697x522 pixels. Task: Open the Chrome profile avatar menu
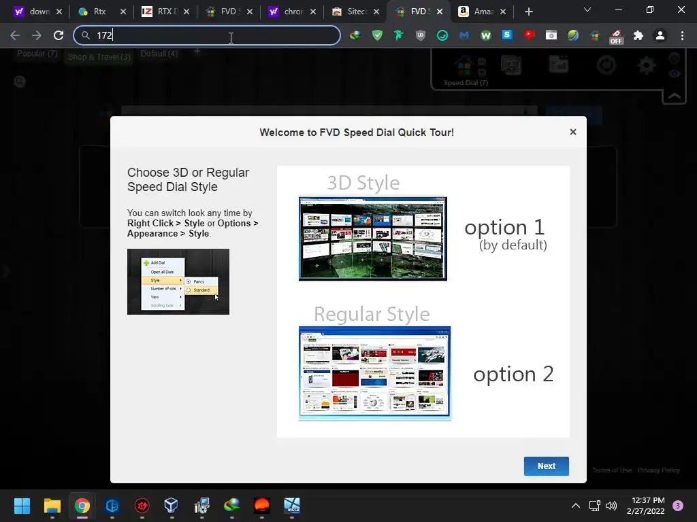[660, 35]
